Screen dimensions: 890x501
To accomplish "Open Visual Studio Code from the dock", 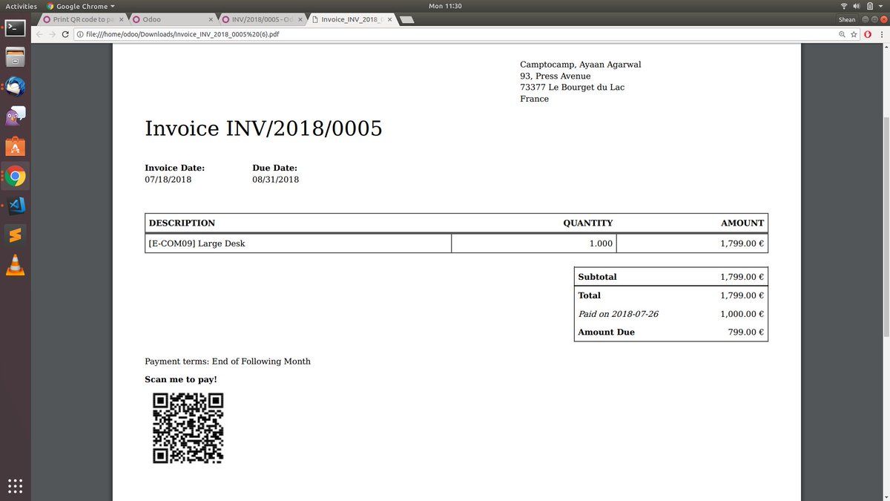I will coord(16,206).
